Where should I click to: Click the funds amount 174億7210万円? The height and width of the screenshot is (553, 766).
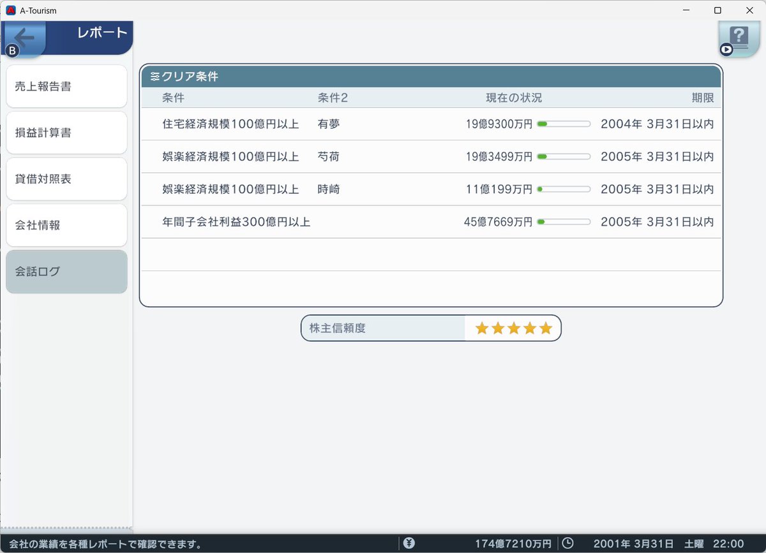point(513,544)
